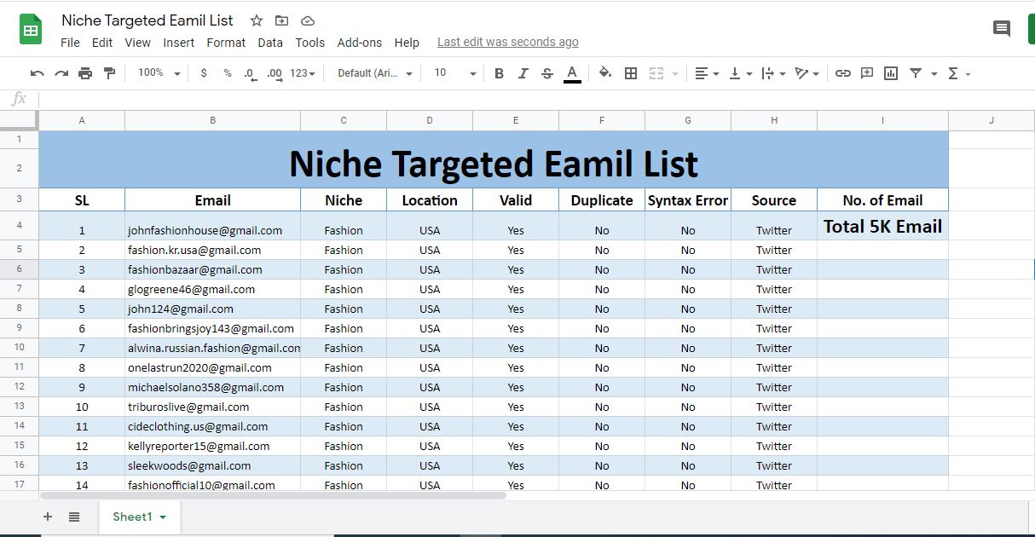
Task: Open the borders menu
Action: (632, 73)
